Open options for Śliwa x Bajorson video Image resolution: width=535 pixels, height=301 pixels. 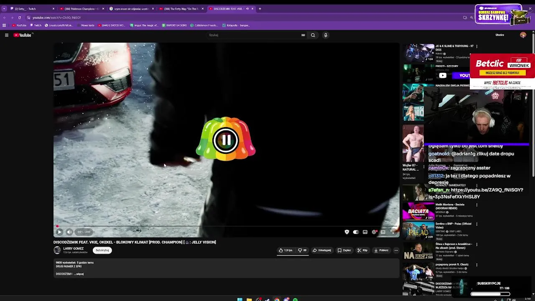476,244
